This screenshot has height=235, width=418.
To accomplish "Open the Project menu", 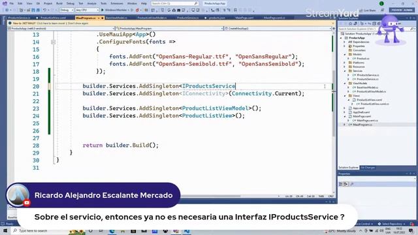I will (48, 3).
